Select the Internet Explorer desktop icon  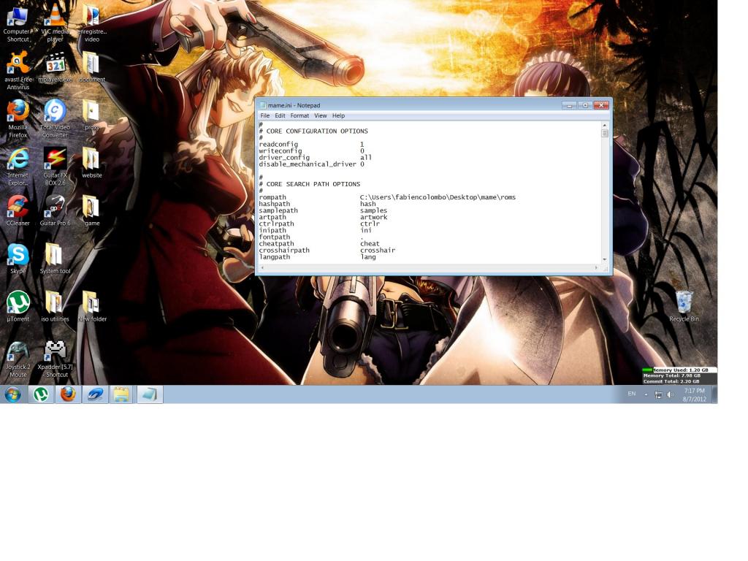(18, 167)
